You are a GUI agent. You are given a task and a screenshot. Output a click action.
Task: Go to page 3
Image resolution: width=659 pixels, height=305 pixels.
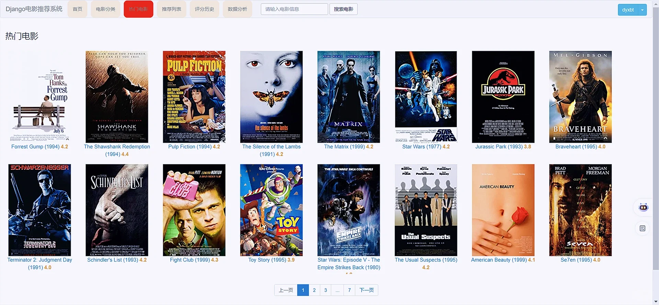326,290
